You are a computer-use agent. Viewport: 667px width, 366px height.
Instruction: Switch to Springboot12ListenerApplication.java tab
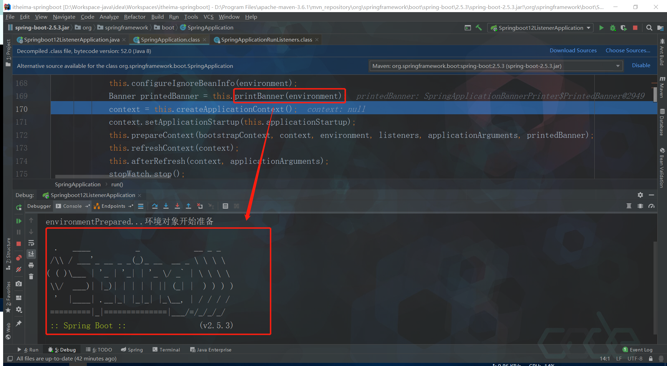point(72,40)
